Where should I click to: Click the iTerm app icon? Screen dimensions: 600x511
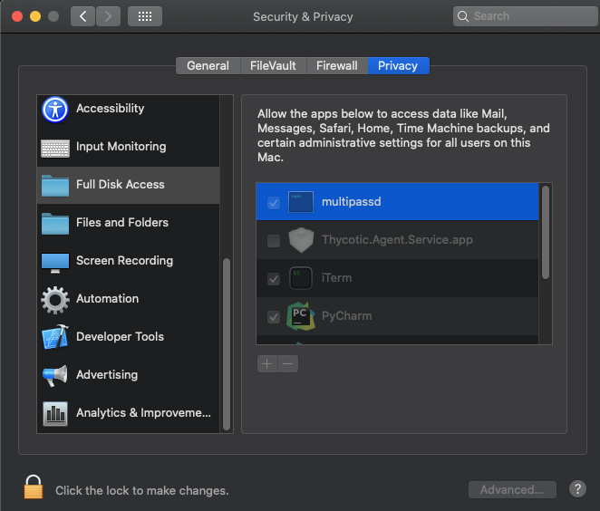pyautogui.click(x=300, y=277)
